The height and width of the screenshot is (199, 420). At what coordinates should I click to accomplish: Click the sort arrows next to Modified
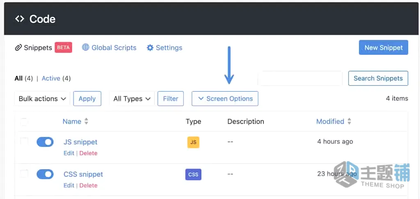349,122
